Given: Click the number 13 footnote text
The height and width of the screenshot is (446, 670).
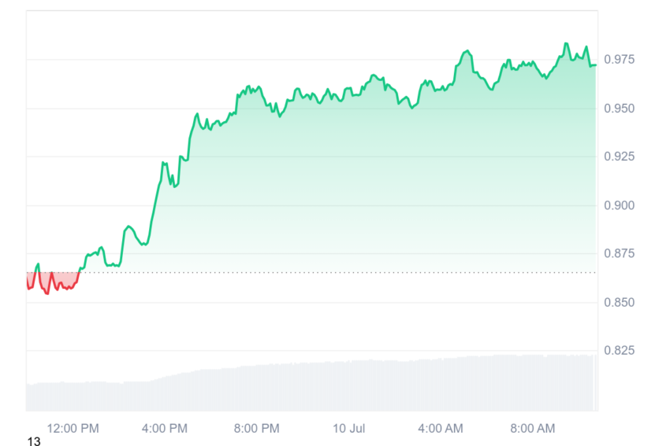Looking at the screenshot, I should tap(34, 440).
